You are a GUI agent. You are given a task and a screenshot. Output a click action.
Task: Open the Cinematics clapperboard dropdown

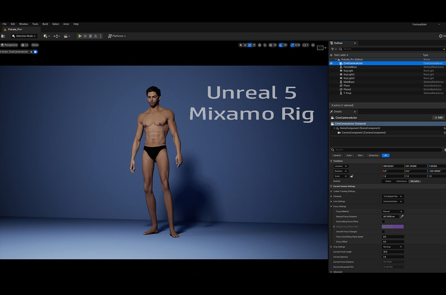click(67, 36)
